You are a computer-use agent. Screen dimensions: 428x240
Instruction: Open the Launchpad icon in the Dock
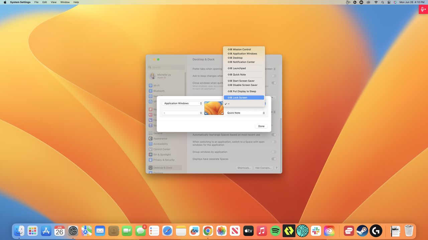point(32,231)
